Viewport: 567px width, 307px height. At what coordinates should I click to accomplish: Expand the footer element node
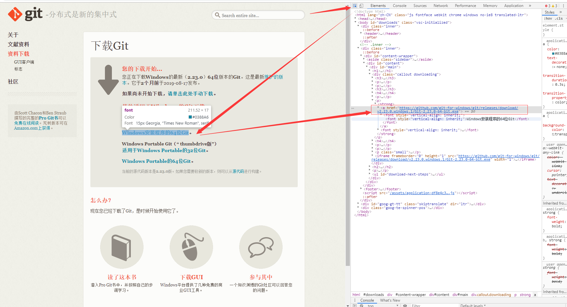click(361, 189)
